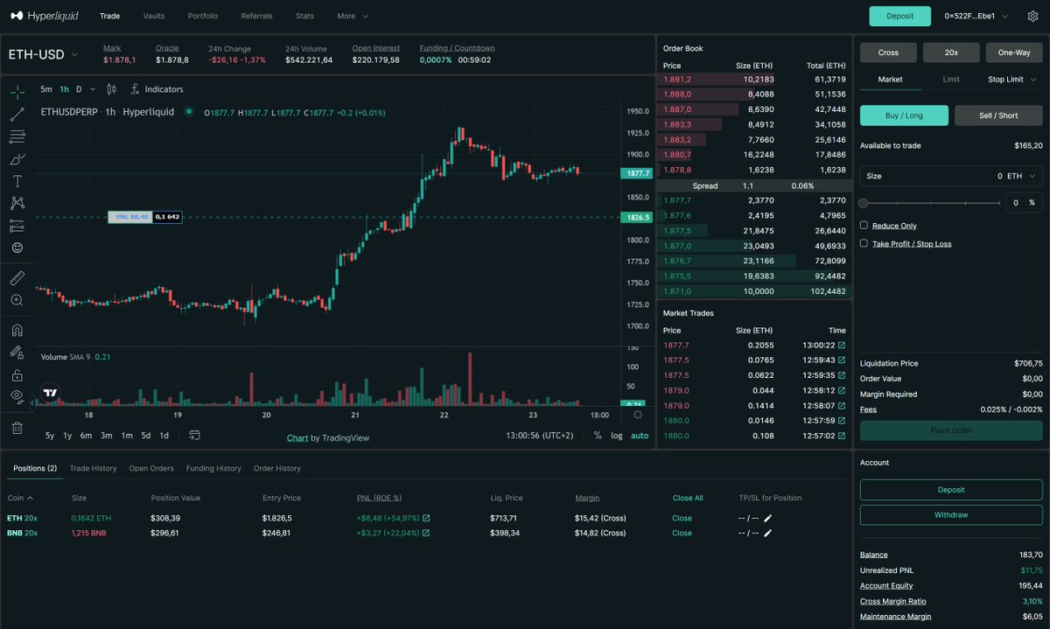Select the trend line drawing tool
Image resolution: width=1050 pixels, height=629 pixels.
pos(17,115)
